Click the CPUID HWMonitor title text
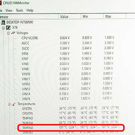This screenshot has height=135, width=135. [x=16, y=3]
